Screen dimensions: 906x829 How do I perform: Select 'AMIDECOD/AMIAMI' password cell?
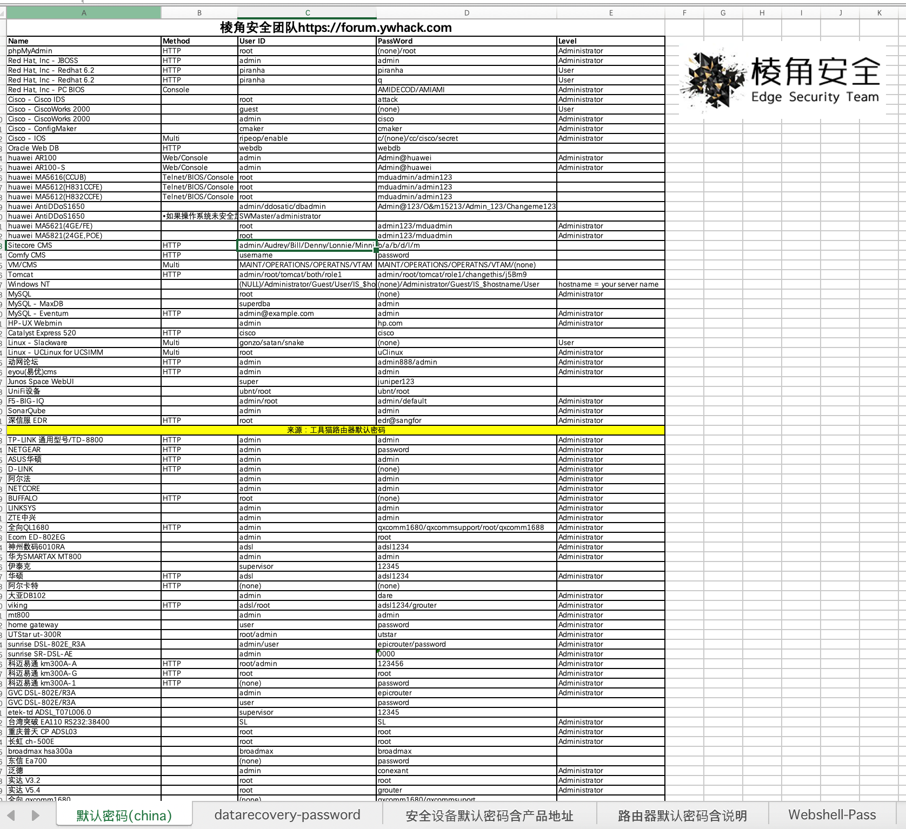point(467,90)
